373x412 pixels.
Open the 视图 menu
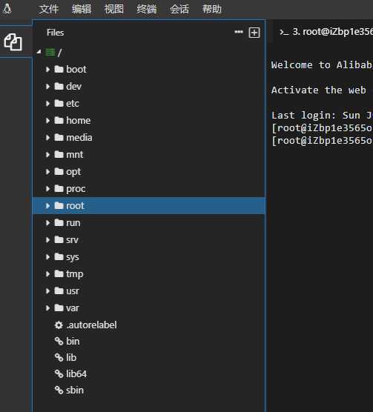(x=114, y=9)
